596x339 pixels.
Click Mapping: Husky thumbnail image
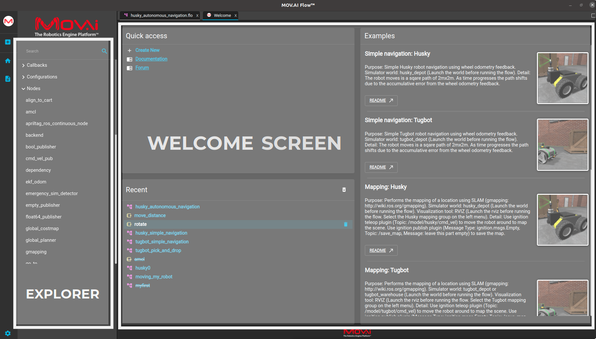563,220
